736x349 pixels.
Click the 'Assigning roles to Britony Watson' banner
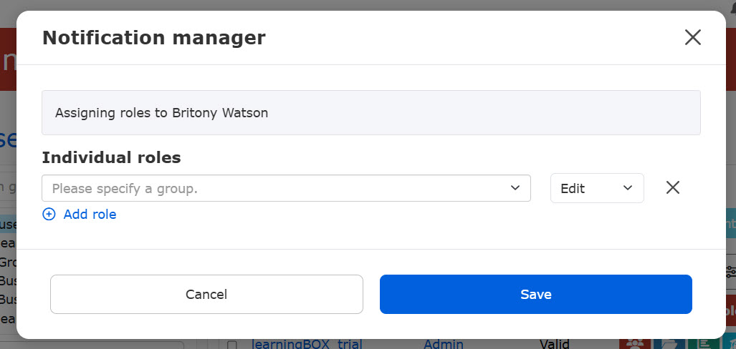[371, 113]
